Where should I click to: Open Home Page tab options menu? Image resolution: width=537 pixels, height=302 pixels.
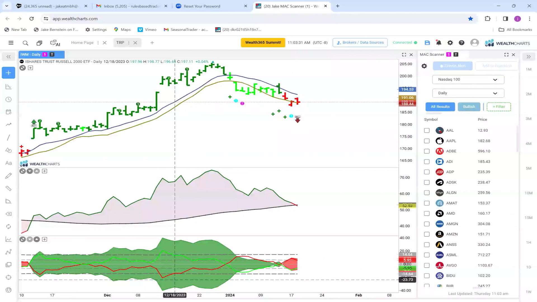[98, 43]
